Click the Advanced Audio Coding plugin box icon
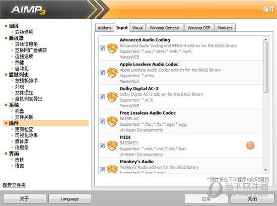The width and height of the screenshot is (277, 206). point(112,48)
